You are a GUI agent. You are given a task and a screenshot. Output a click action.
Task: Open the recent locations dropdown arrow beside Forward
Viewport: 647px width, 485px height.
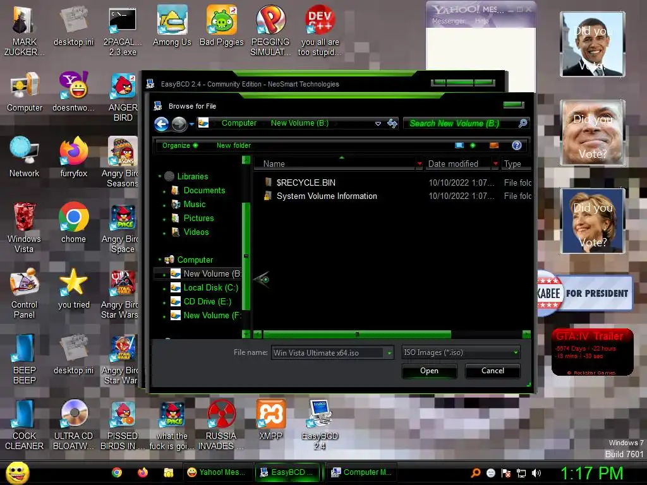[191, 124]
